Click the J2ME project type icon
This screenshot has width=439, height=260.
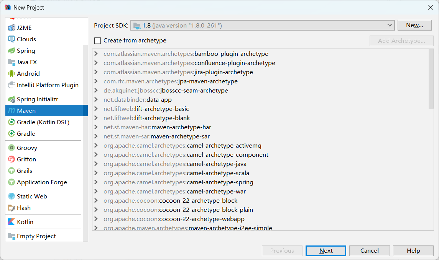(12, 28)
